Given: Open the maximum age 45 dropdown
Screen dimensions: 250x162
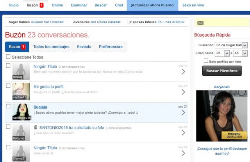Looking at the screenshot, I should 240,53.
